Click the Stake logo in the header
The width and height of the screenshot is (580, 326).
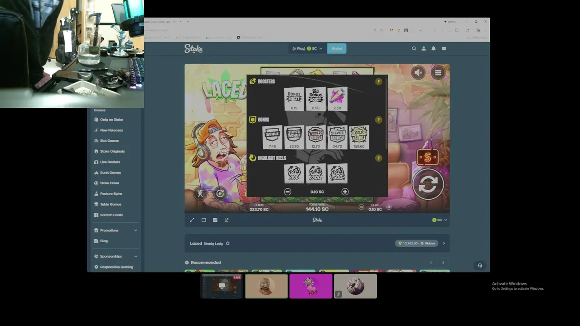[x=193, y=48]
